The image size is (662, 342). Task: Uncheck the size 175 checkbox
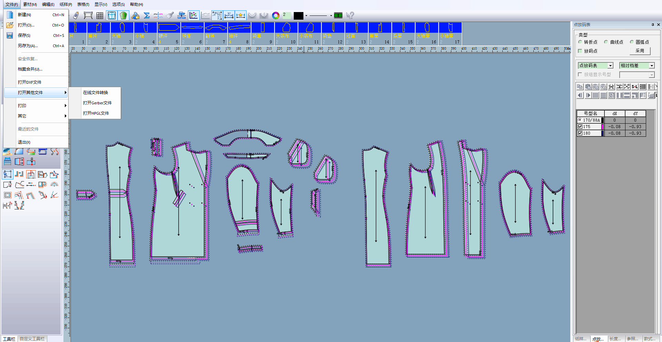pos(580,127)
